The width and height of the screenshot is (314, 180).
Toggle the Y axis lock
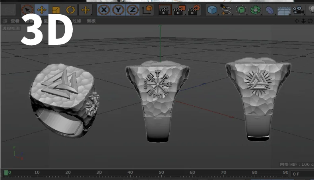(x=118, y=10)
